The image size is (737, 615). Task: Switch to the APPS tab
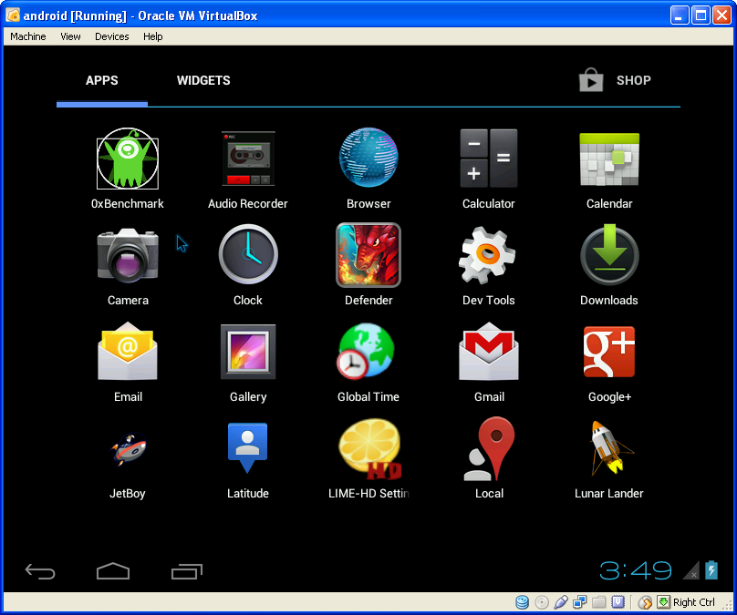[102, 80]
